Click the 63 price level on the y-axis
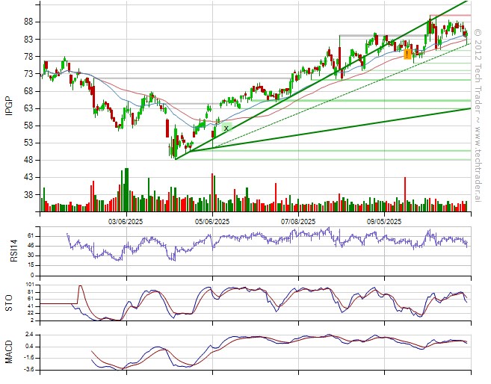Viewport: 491px width, 384px height. pyautogui.click(x=28, y=108)
